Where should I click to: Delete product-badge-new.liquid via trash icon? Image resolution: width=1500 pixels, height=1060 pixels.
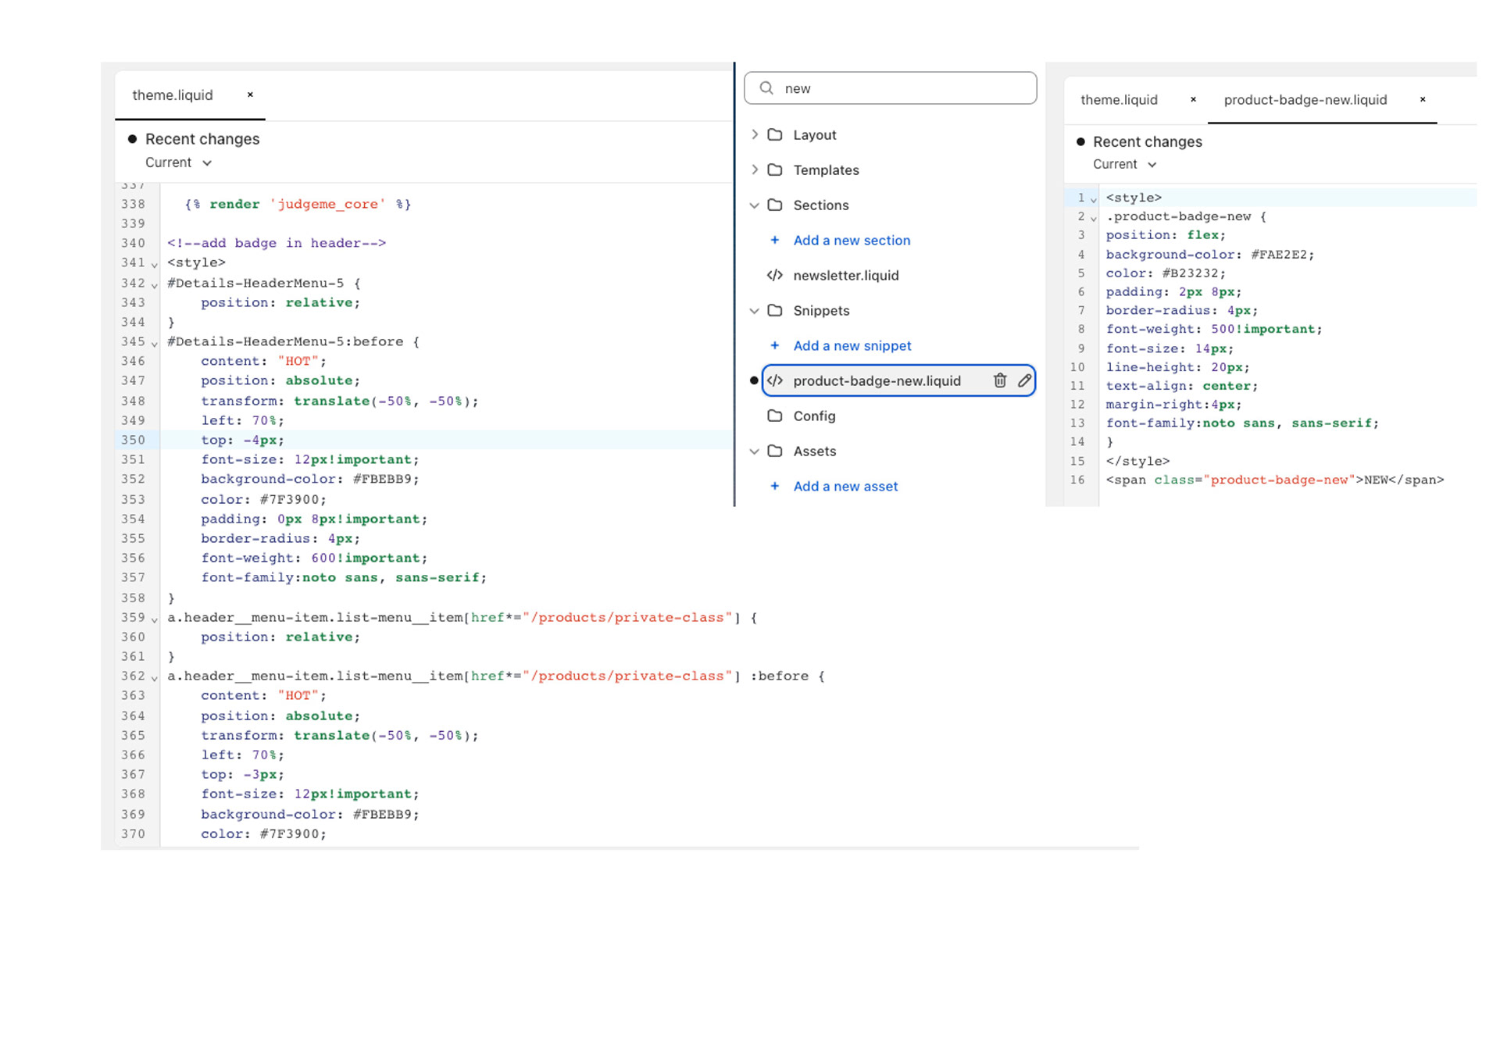[999, 380]
